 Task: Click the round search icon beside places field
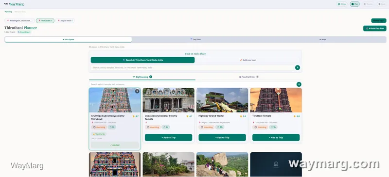(298, 67)
